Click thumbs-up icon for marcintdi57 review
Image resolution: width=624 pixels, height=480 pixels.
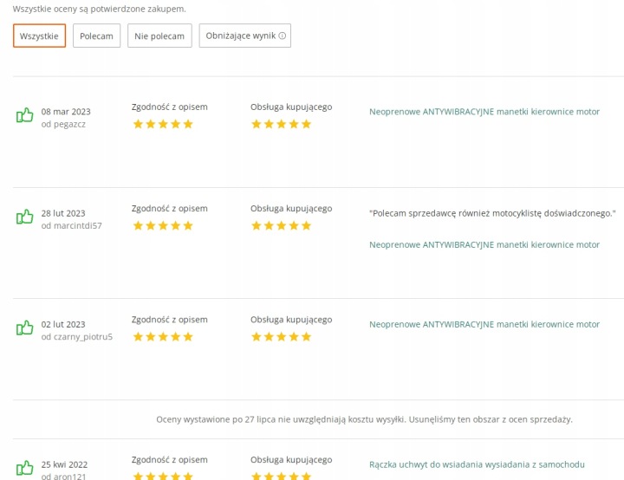click(x=24, y=217)
